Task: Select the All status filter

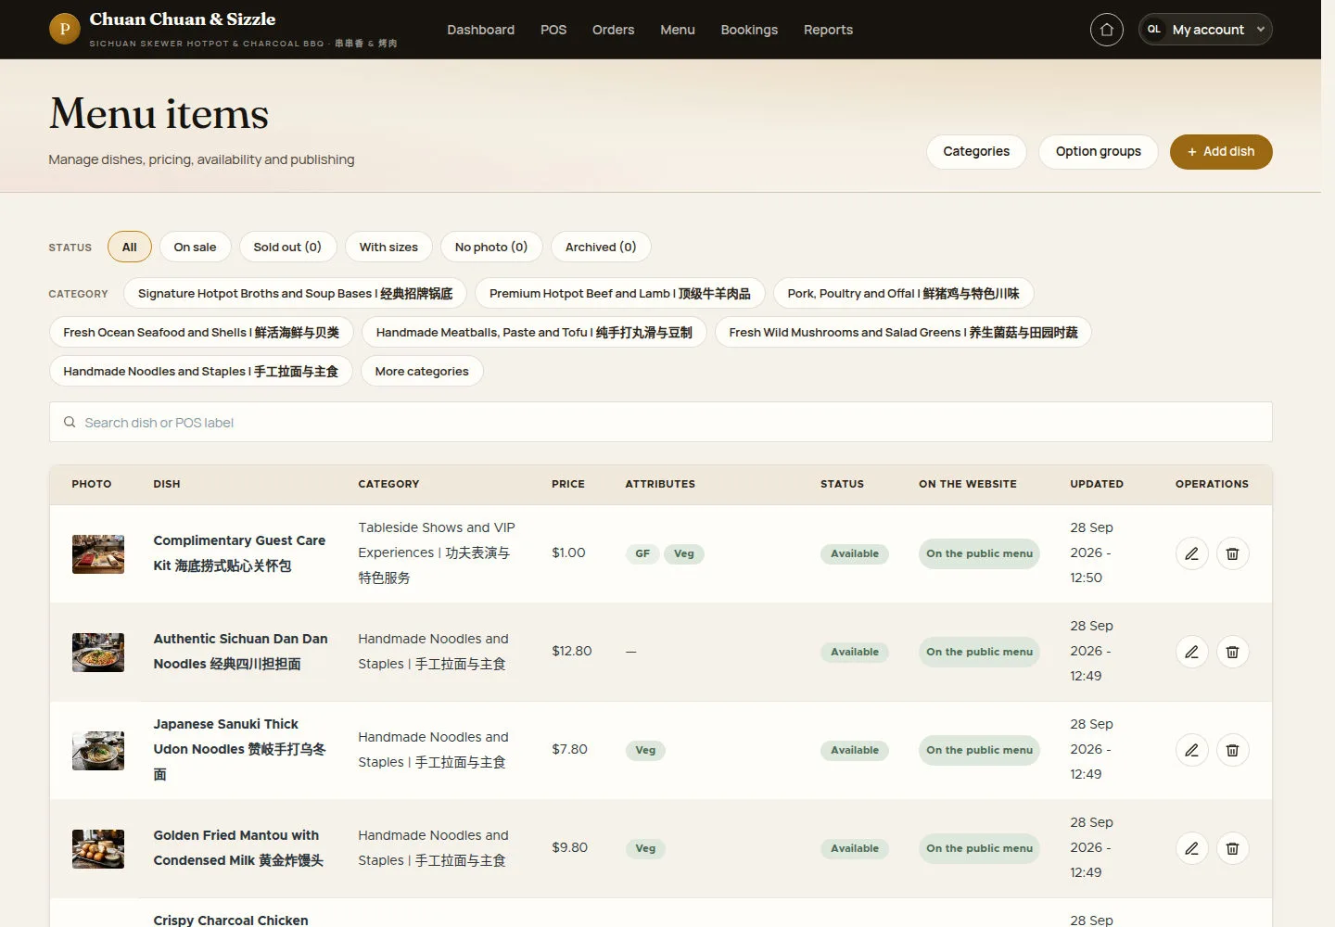Action: 130,247
